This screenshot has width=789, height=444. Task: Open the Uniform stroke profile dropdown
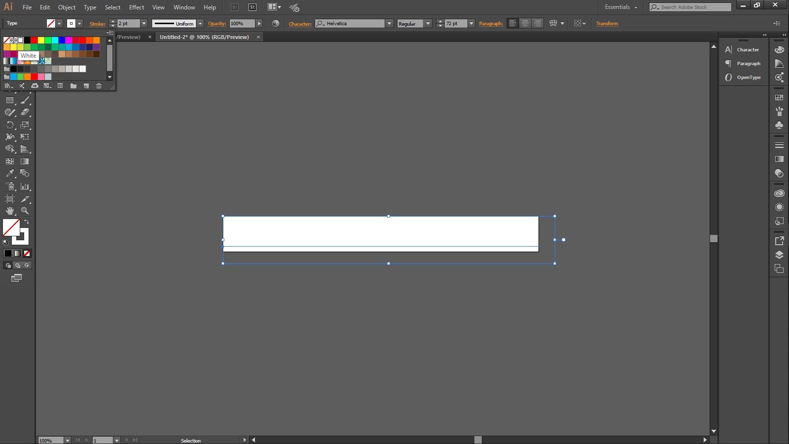coord(201,23)
